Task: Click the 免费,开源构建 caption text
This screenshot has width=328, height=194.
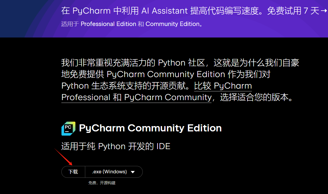Action: [x=102, y=183]
